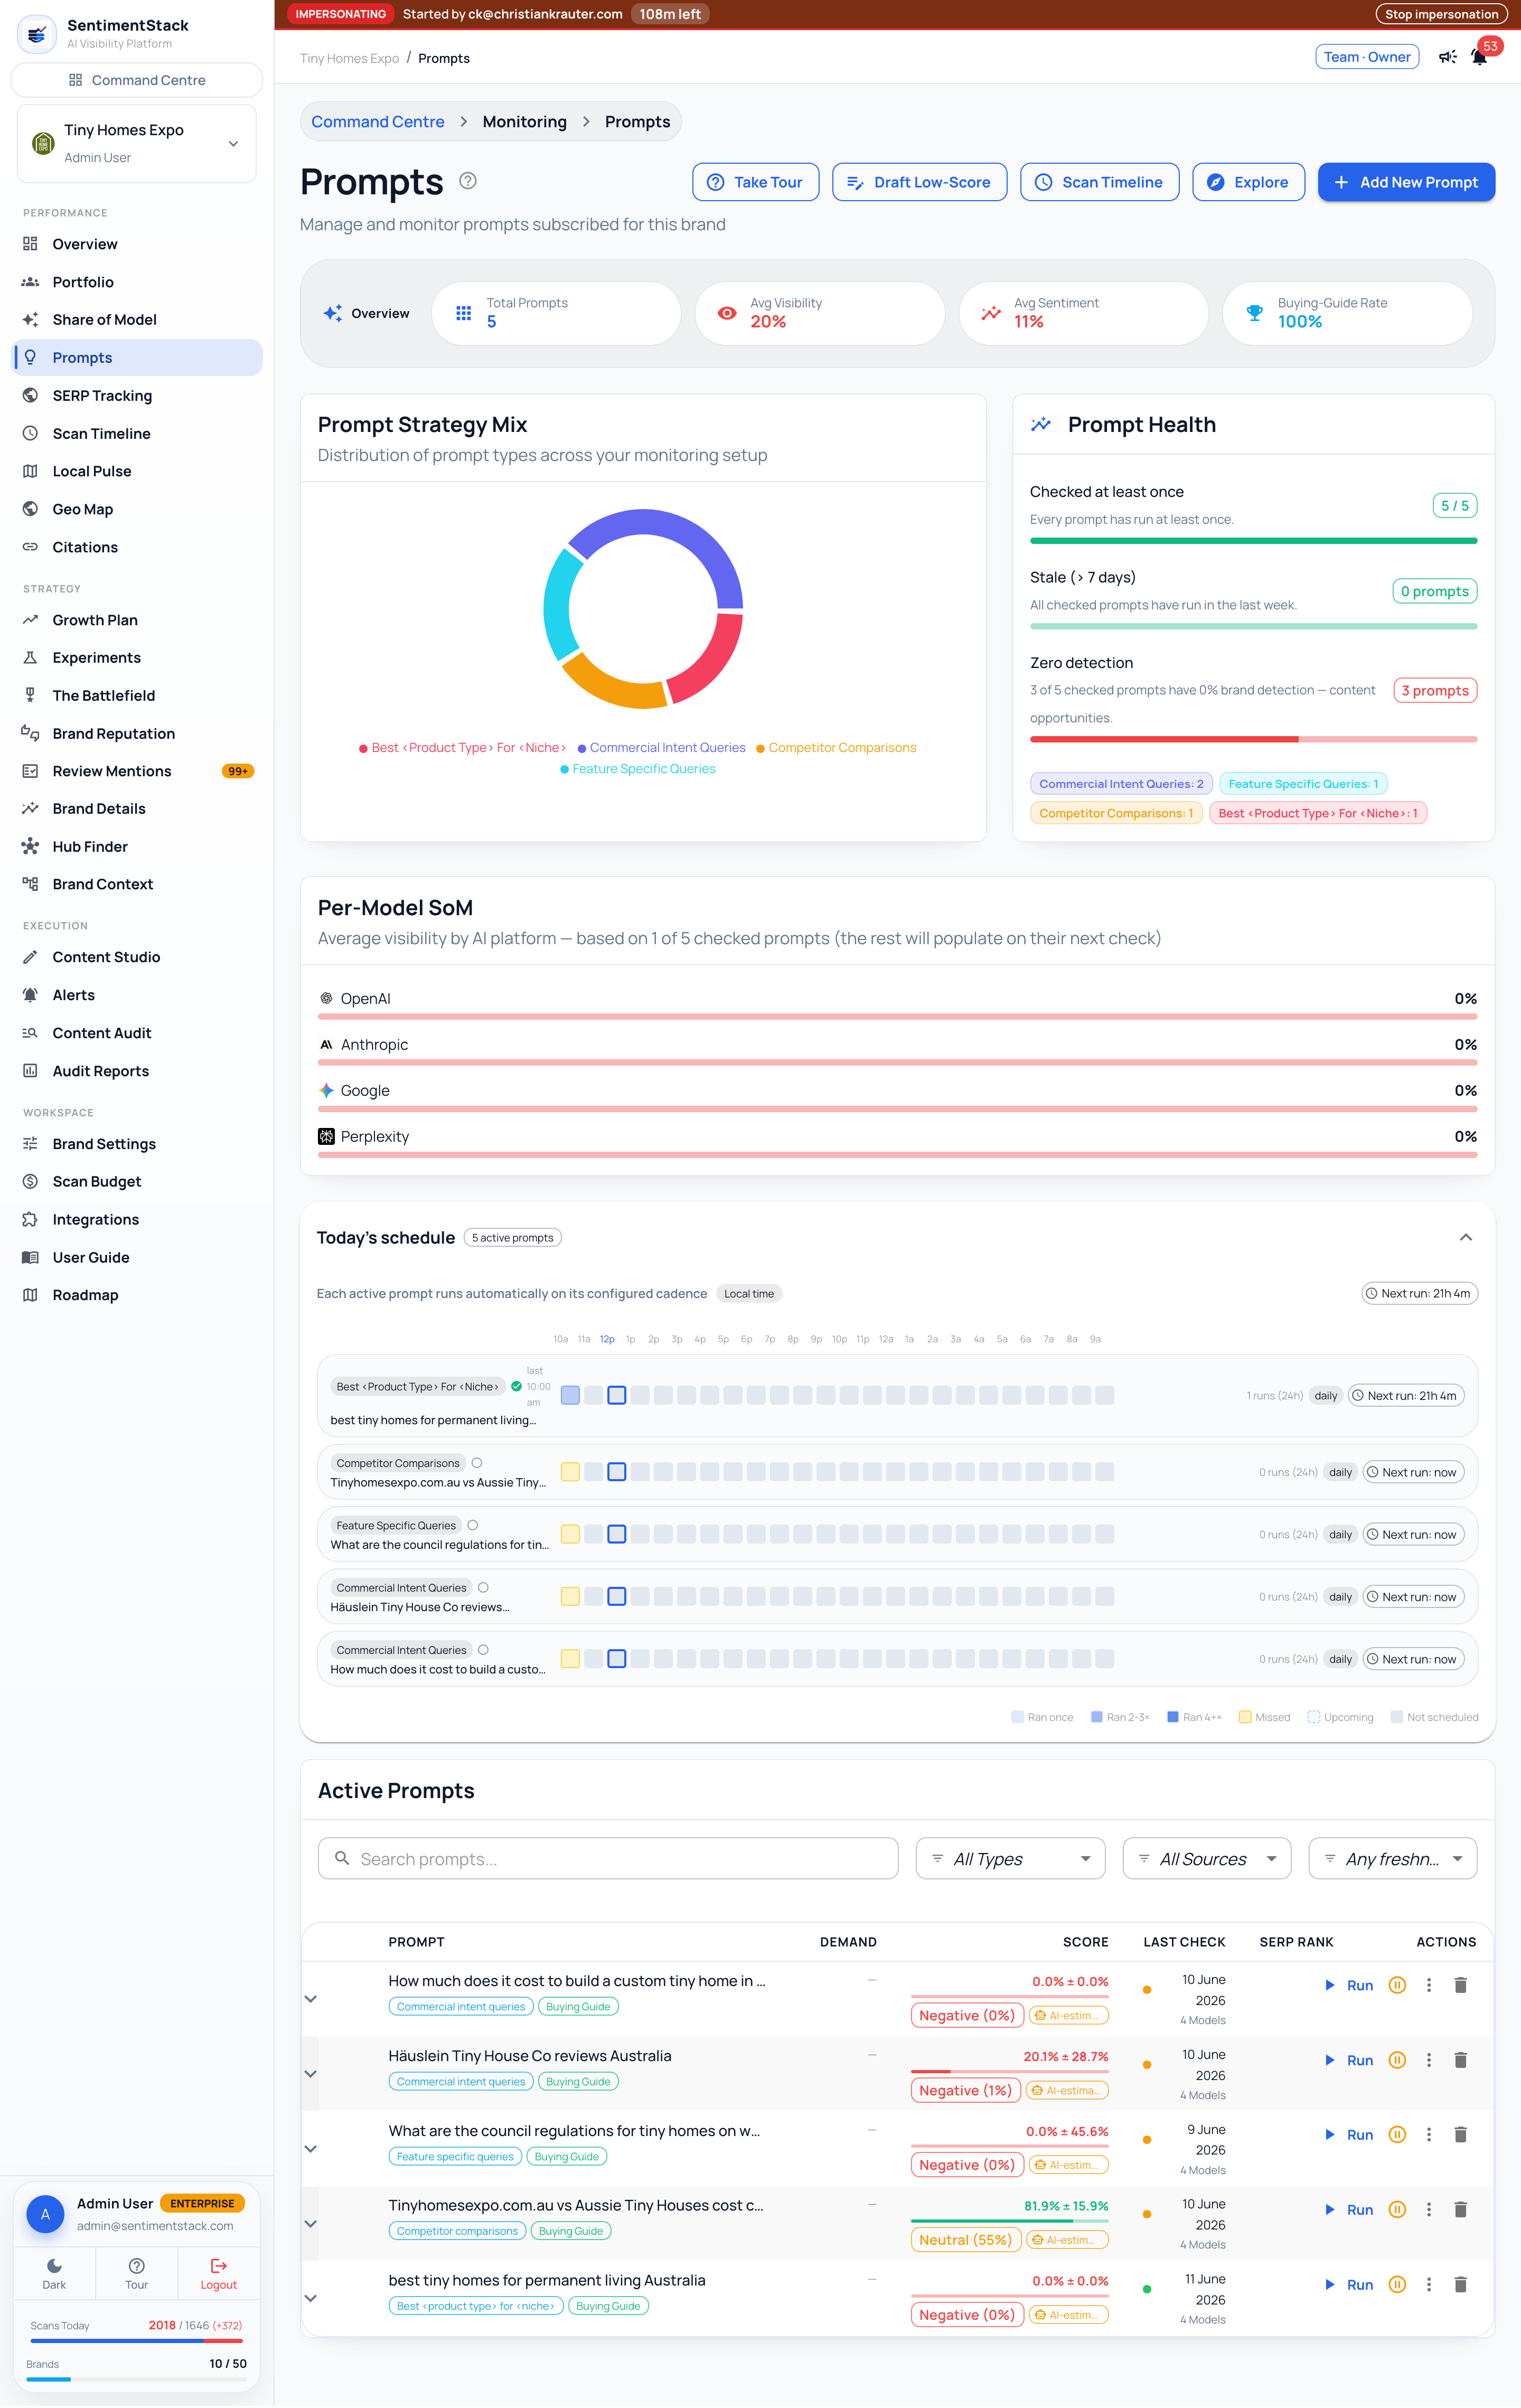Expand the Häuslein Tiny House Co reviews row

[x=311, y=2074]
